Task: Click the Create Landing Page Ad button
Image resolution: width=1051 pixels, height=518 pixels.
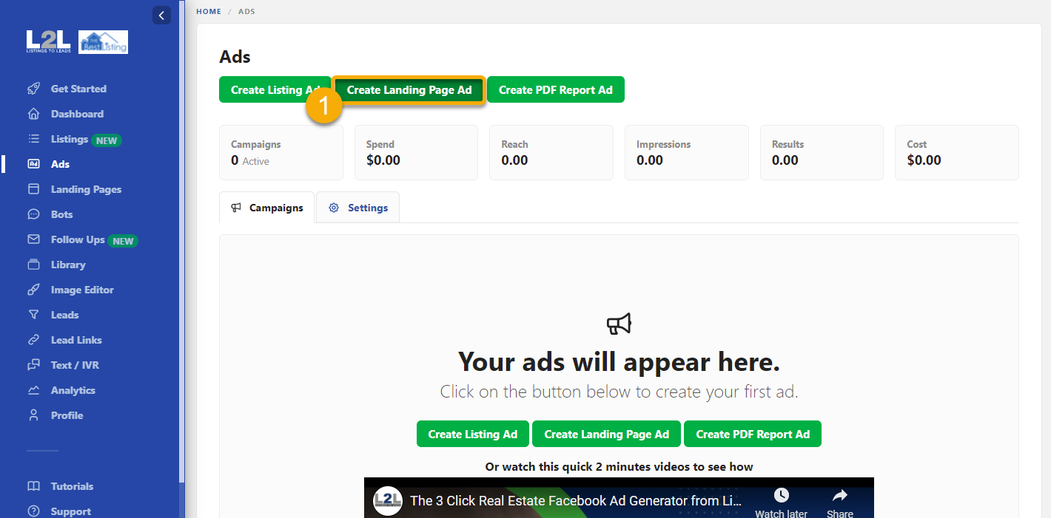Action: [x=408, y=89]
